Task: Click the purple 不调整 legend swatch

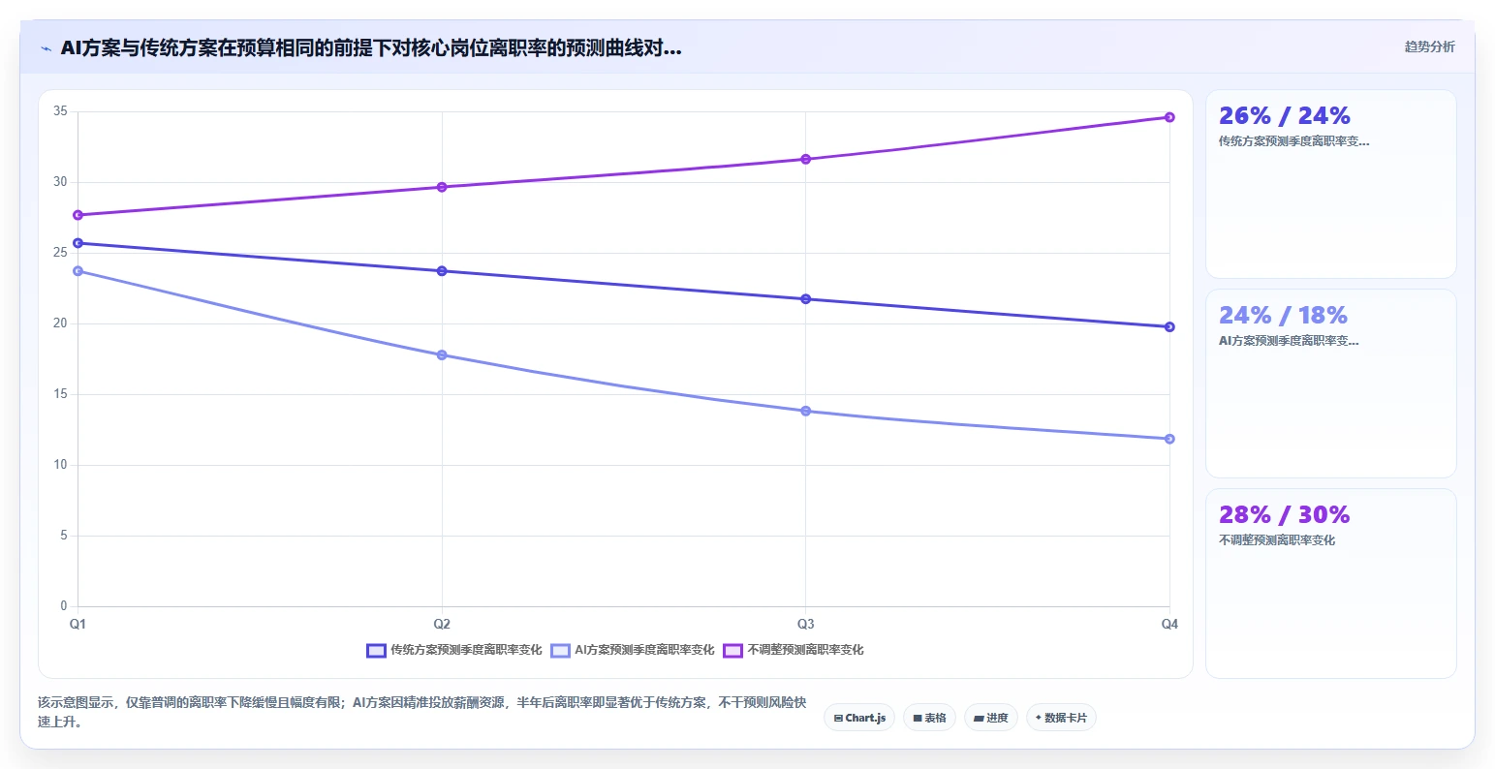Action: click(x=732, y=650)
